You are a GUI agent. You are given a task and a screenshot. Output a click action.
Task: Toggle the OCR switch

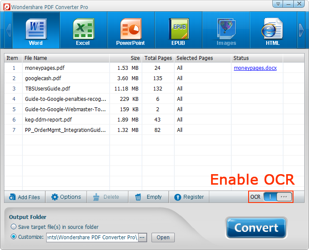tap(277, 197)
